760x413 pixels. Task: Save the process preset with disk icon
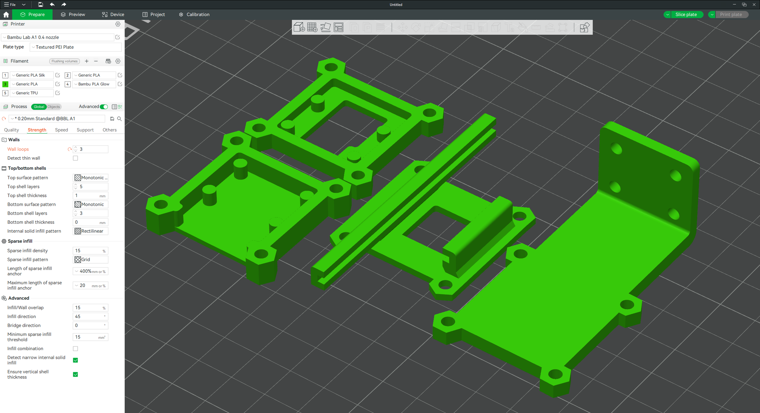[x=112, y=119]
